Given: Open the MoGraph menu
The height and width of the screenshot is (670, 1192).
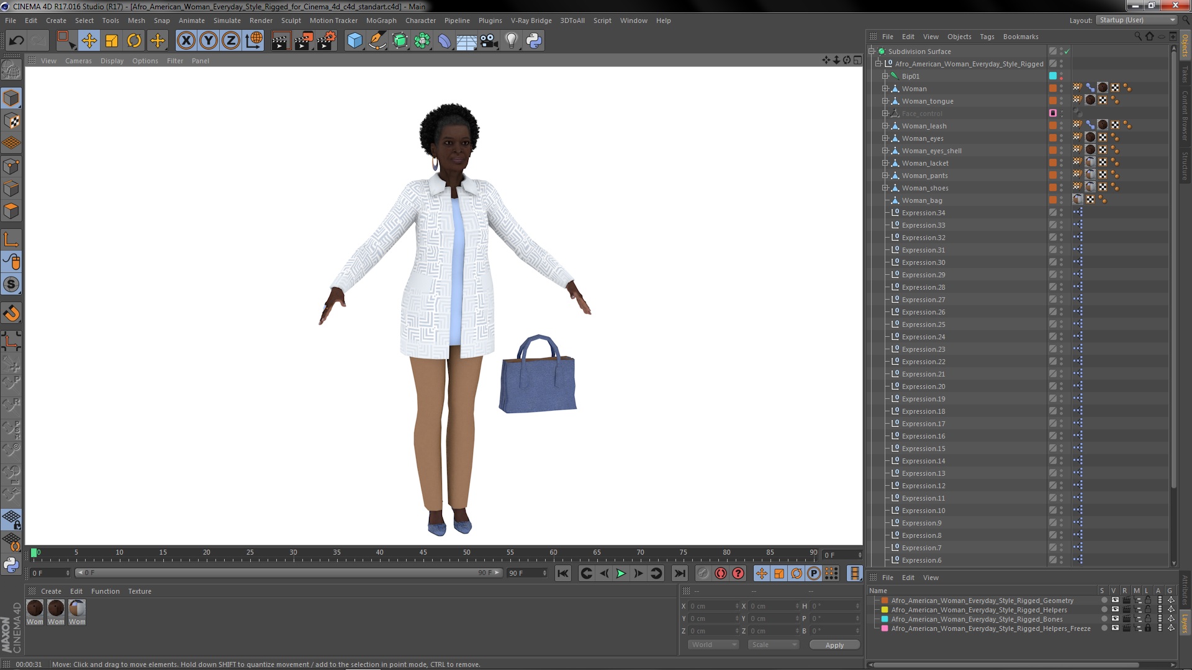Looking at the screenshot, I should (381, 20).
